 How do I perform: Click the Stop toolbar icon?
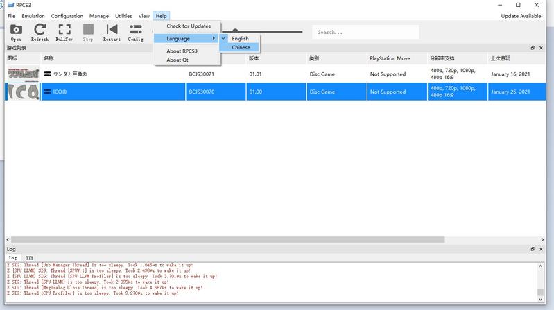tap(88, 33)
